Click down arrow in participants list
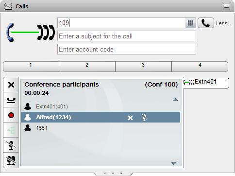 174,163
